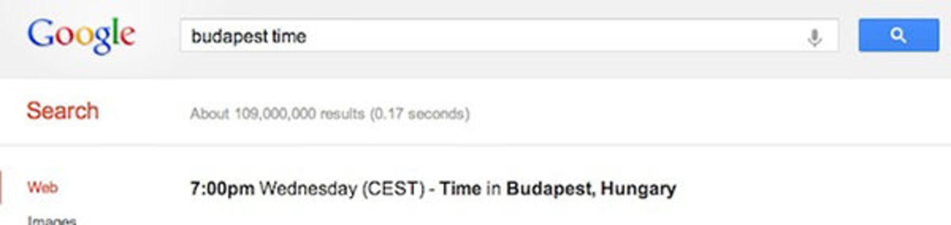
Task: Select the Web tab in the sidebar
Action: [x=43, y=188]
